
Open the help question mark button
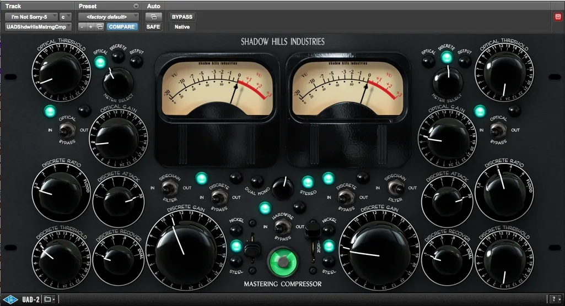554,299
